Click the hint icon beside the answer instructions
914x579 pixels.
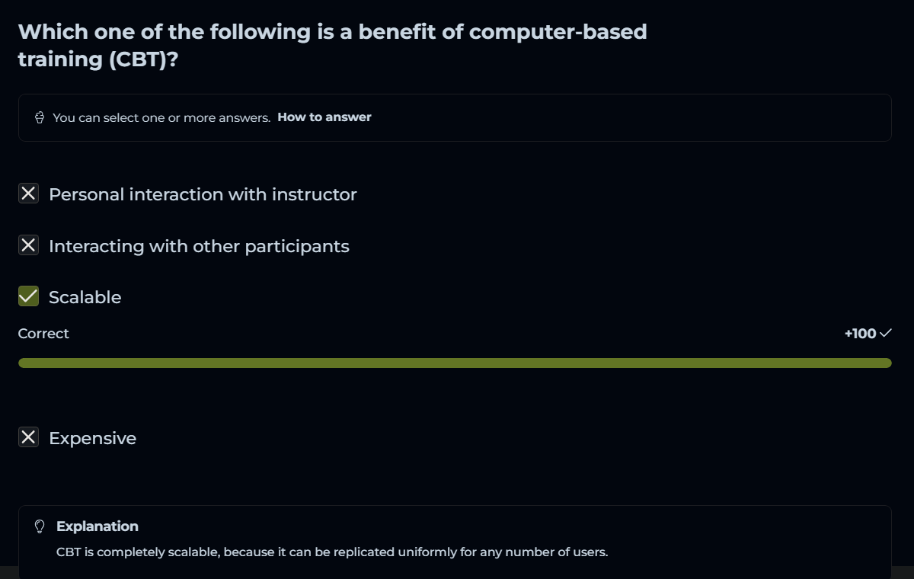(40, 117)
